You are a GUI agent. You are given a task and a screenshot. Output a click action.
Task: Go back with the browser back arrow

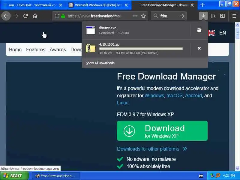[6, 16]
